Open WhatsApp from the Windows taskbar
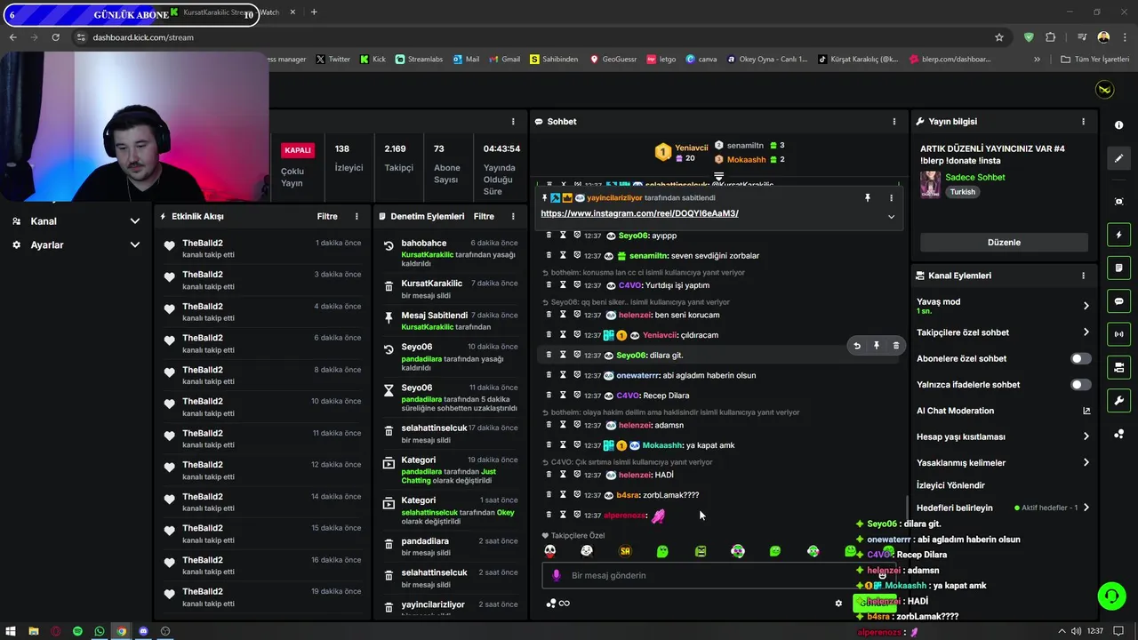 (x=100, y=631)
